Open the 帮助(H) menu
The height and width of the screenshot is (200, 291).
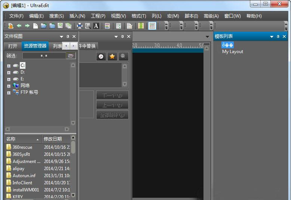[x=254, y=16]
